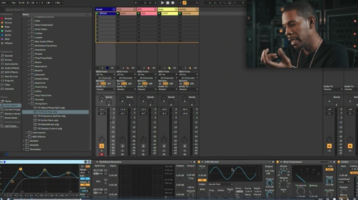Set break track Monitor to Off
The height and width of the screenshot is (200, 358).
click(110, 84)
